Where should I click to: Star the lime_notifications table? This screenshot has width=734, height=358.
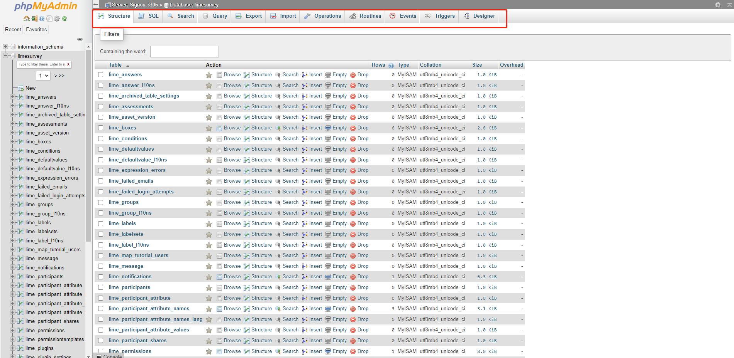click(x=209, y=277)
